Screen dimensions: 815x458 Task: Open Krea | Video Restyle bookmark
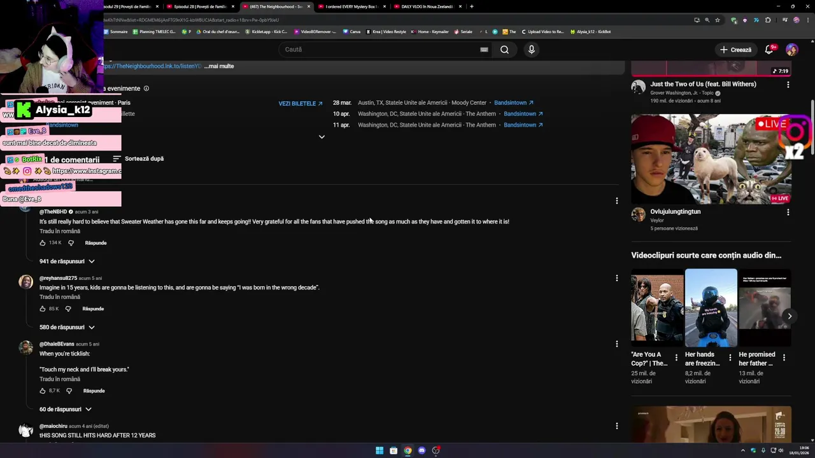(386, 32)
